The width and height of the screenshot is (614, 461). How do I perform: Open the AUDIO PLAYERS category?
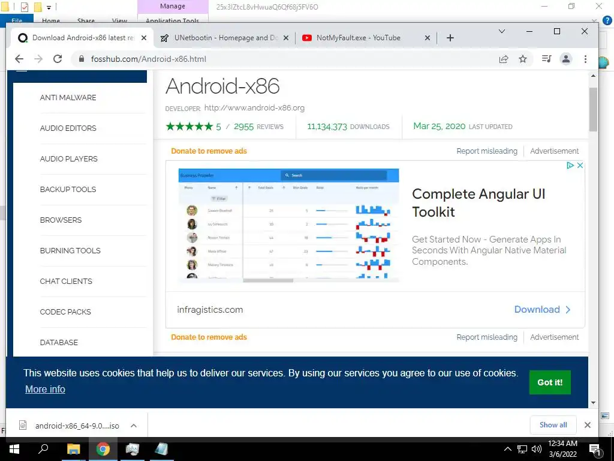(68, 158)
